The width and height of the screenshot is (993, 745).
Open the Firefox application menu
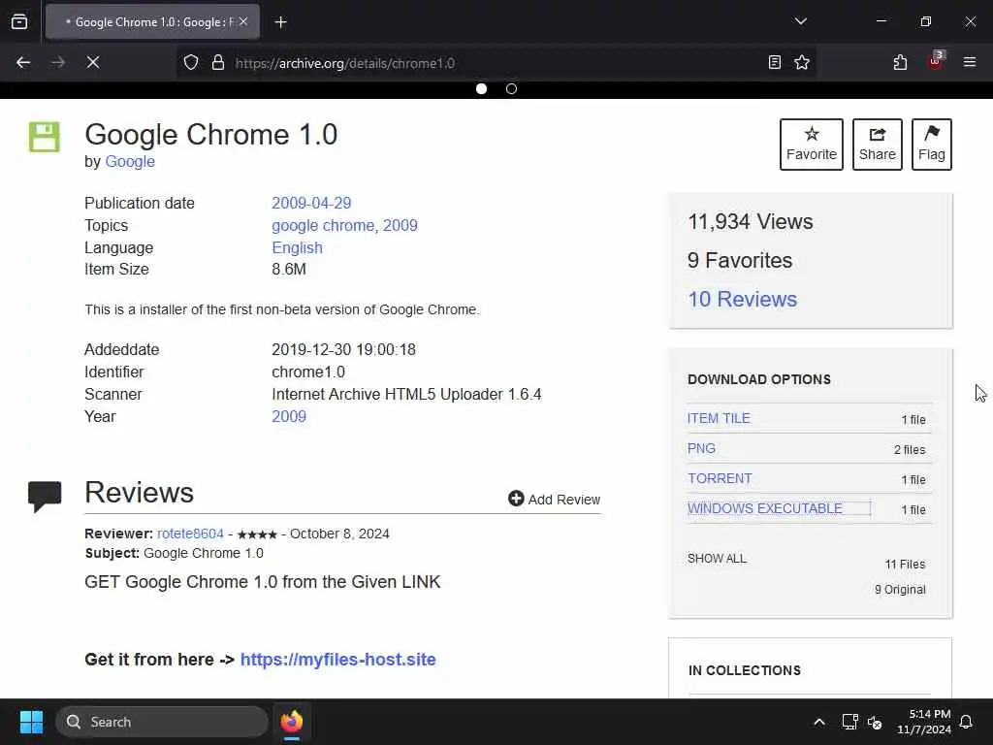click(x=969, y=63)
